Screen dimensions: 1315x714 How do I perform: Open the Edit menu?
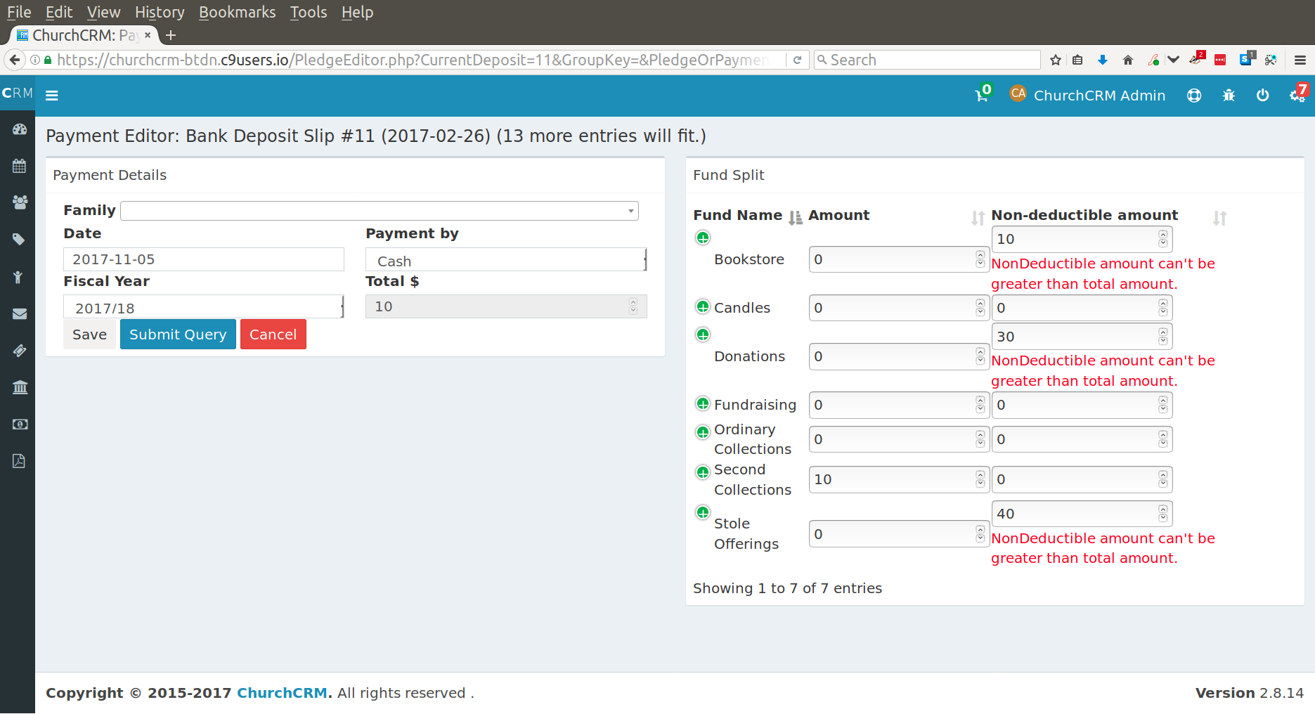pos(59,12)
